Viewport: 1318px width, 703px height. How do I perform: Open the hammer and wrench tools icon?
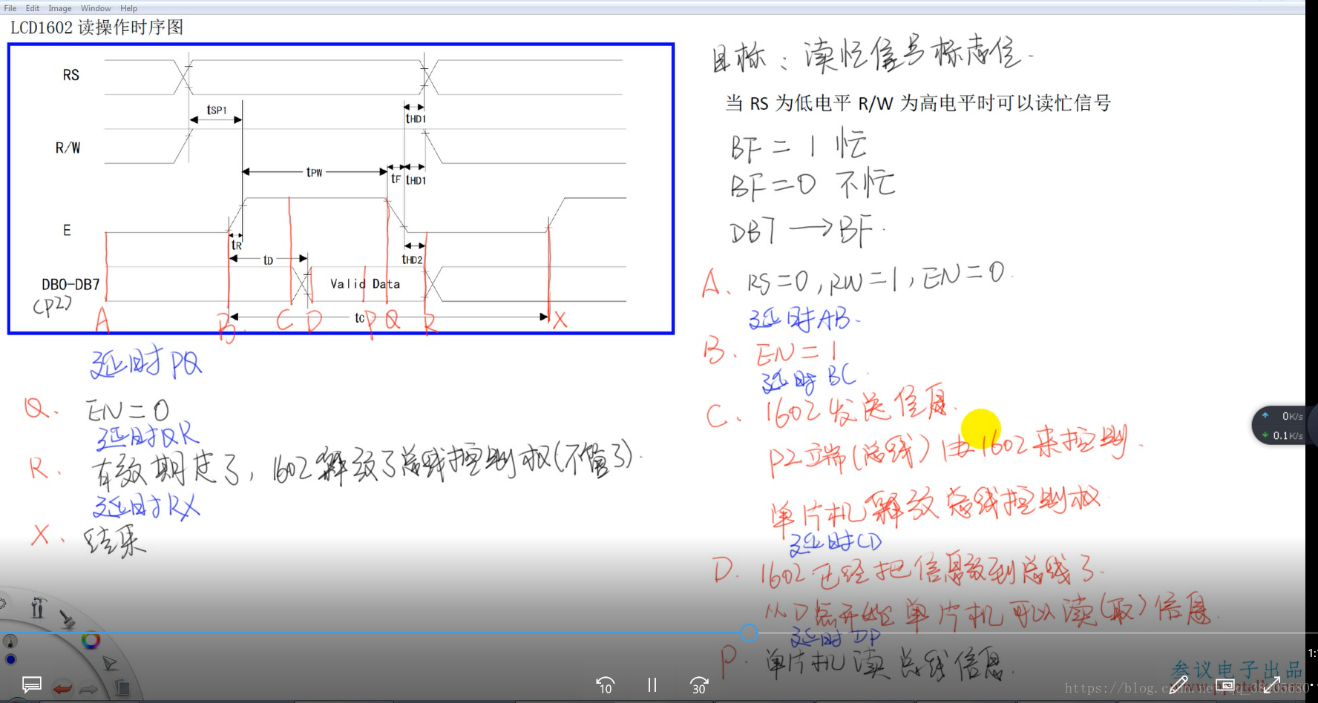click(x=38, y=608)
